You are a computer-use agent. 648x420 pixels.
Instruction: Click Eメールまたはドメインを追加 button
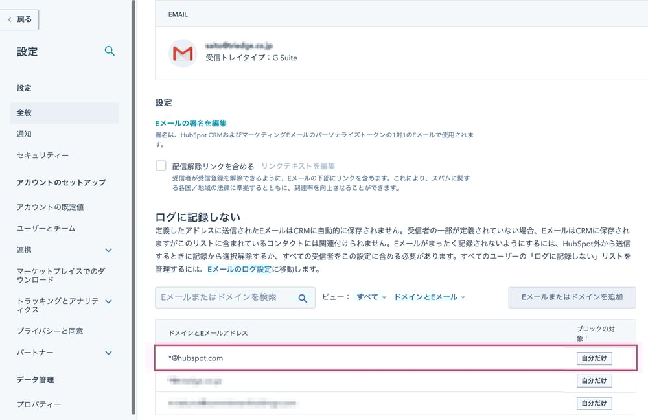(x=572, y=297)
